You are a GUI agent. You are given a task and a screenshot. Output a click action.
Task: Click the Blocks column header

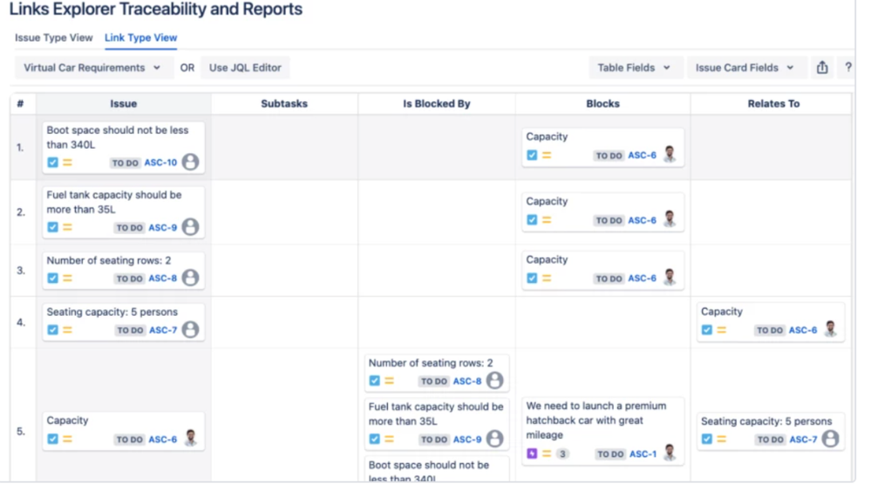[x=602, y=104]
